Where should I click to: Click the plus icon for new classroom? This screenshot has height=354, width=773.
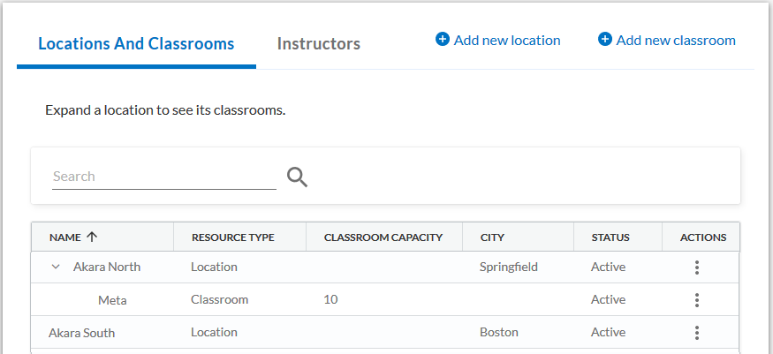[x=605, y=40]
